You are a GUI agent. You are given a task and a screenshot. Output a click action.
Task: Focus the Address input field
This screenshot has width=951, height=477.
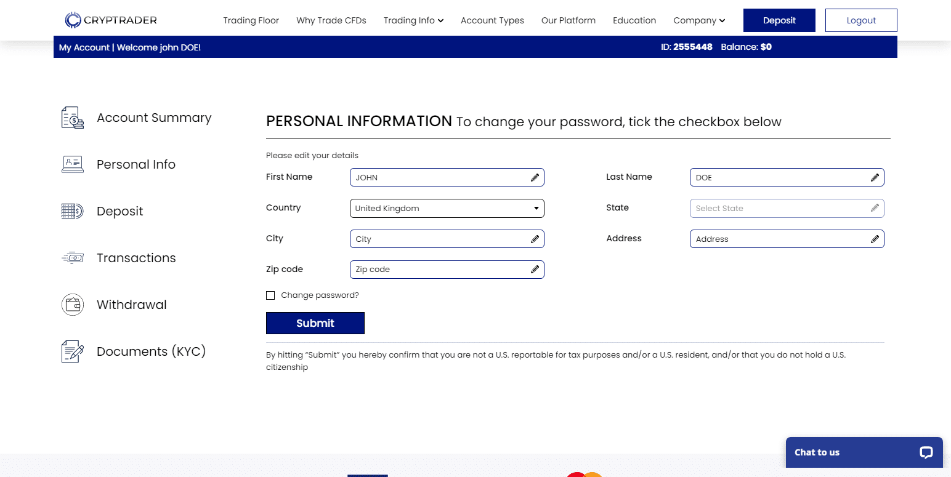coord(787,239)
